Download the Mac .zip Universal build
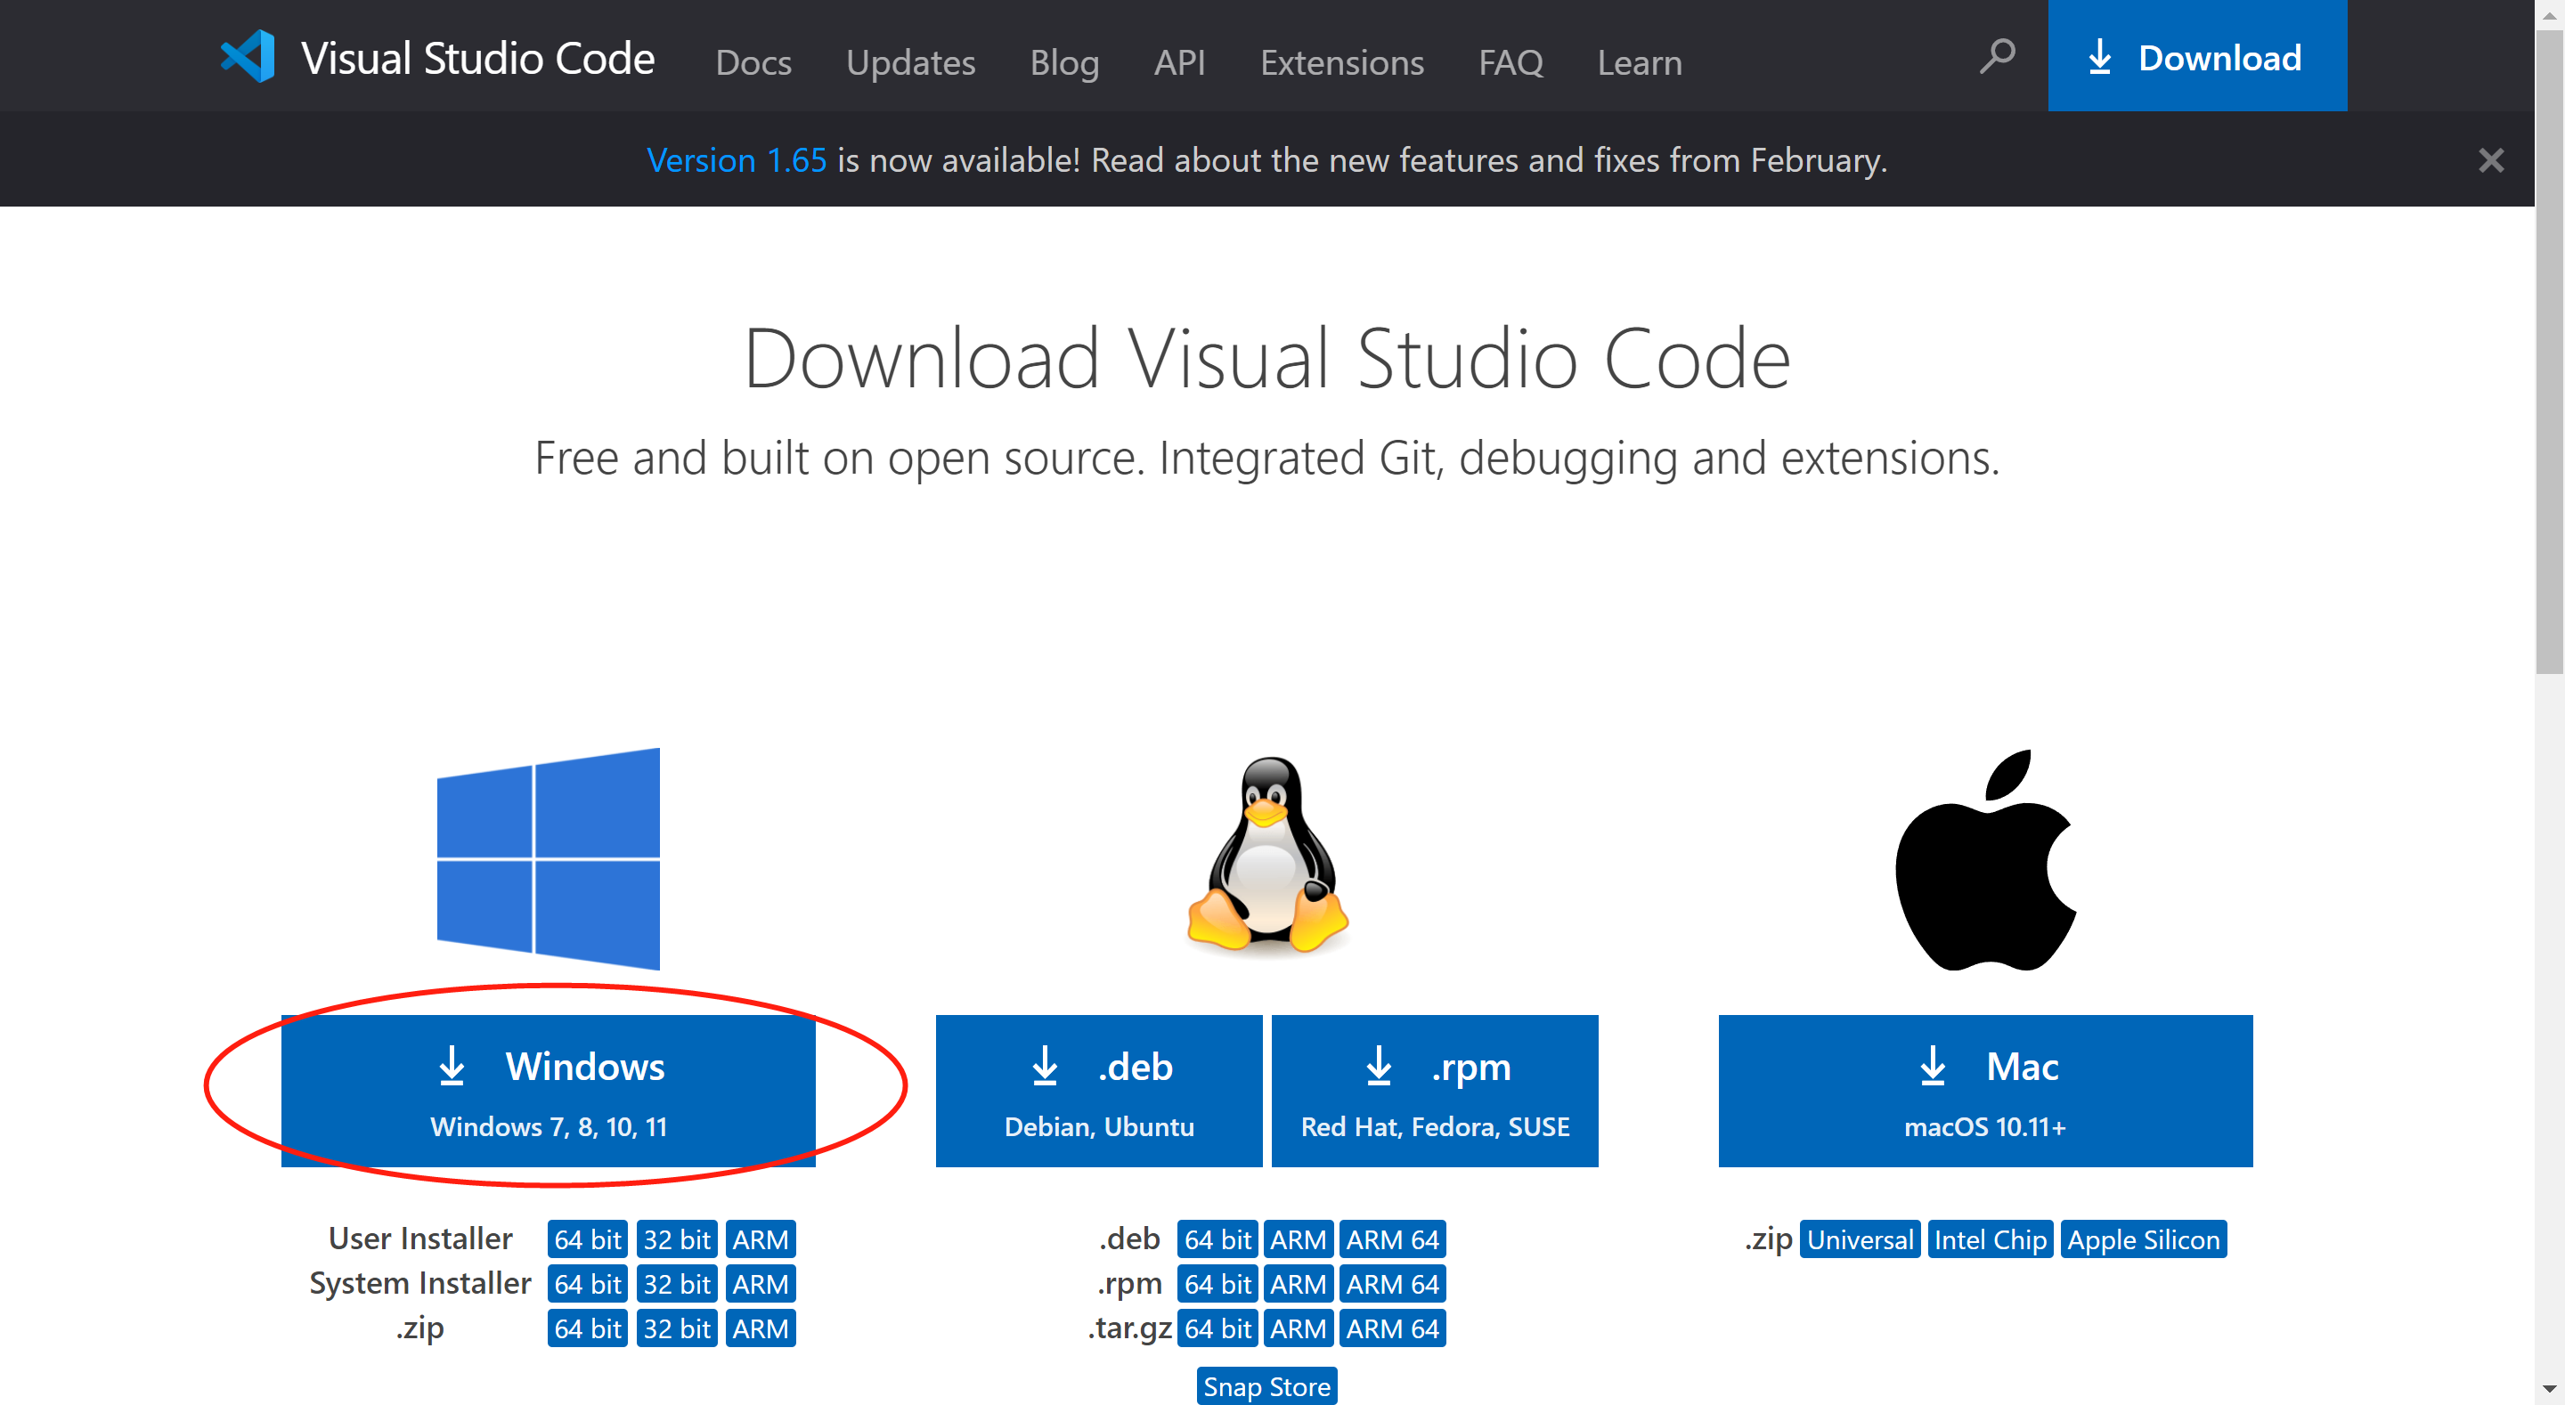2565x1405 pixels. [x=1860, y=1239]
